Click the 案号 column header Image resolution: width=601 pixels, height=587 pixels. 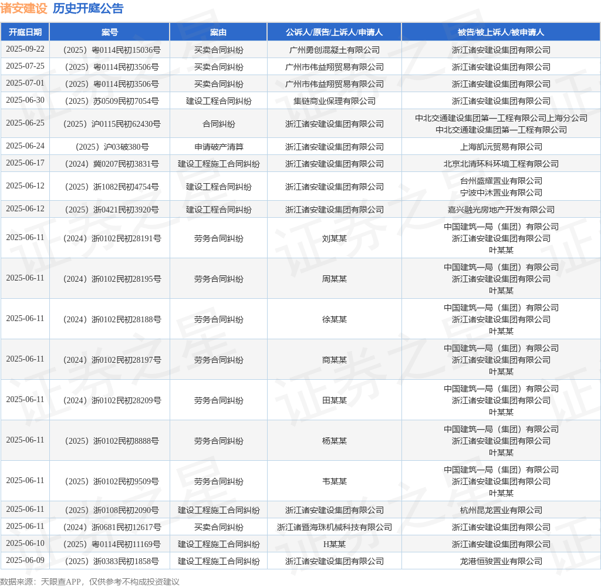tap(110, 32)
